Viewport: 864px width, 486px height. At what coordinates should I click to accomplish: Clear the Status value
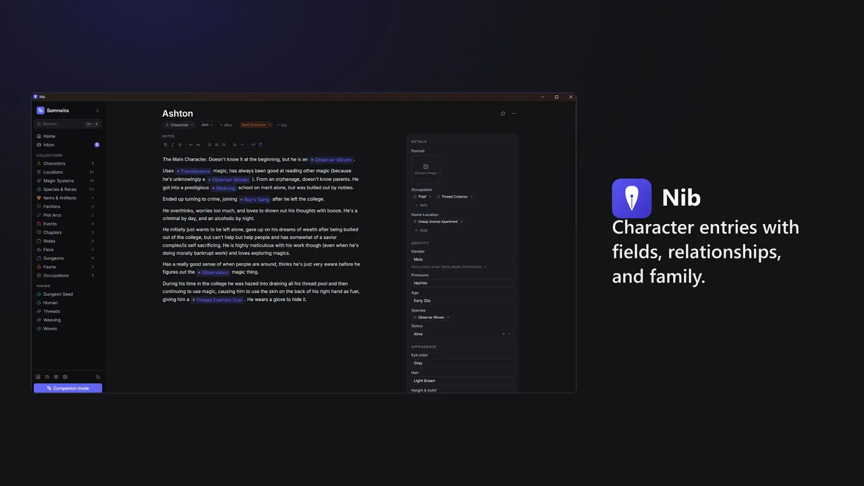tap(504, 334)
